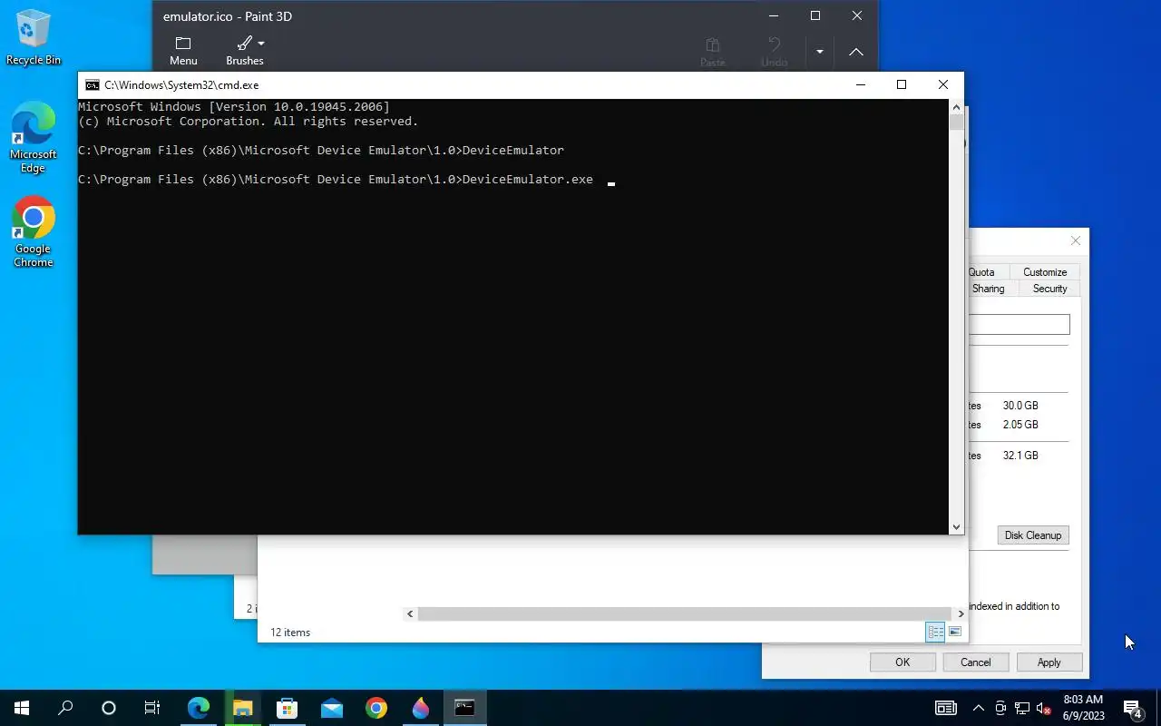Open Microsoft Store from the taskbar
Image resolution: width=1161 pixels, height=726 pixels.
(288, 708)
